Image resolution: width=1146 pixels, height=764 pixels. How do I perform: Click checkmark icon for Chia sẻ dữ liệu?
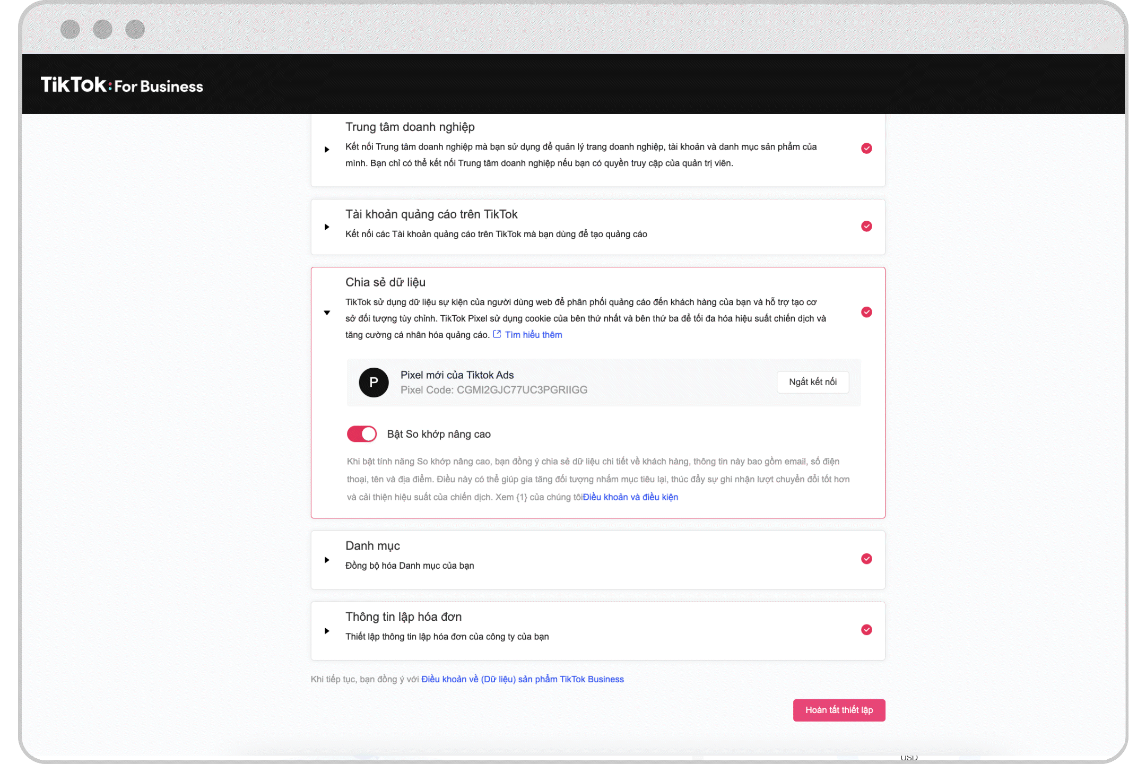pos(866,312)
